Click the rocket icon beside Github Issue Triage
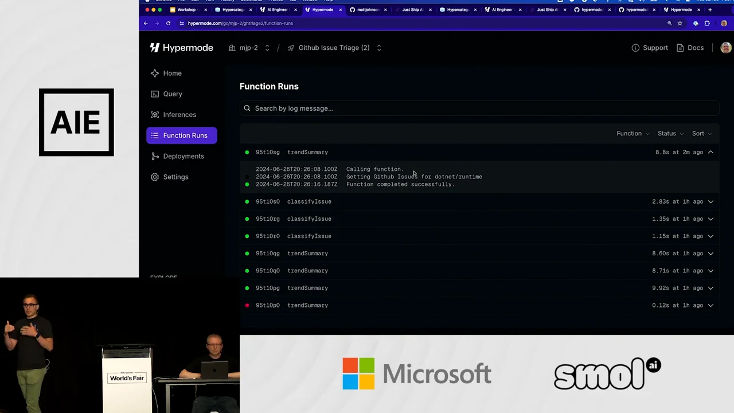734x413 pixels. click(291, 48)
